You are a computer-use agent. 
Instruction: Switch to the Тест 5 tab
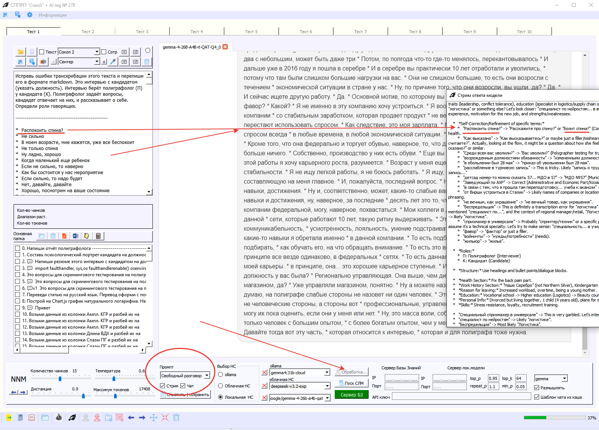click(x=251, y=32)
